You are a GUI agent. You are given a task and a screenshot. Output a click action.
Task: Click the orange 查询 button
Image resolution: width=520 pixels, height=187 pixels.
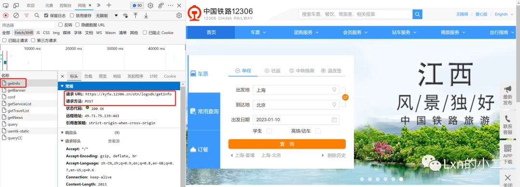point(287,144)
